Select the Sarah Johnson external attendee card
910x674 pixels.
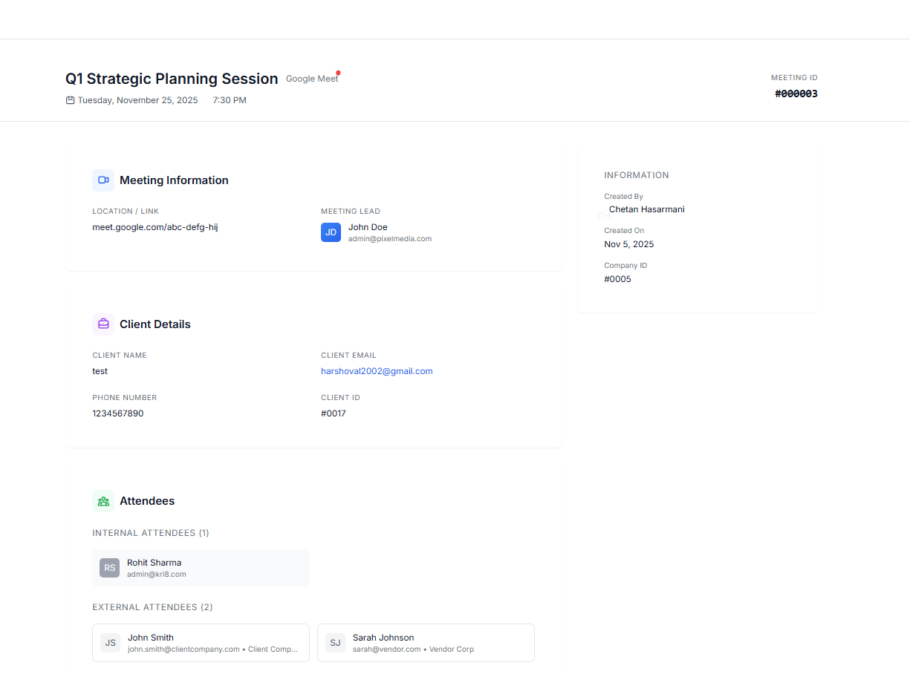(426, 643)
